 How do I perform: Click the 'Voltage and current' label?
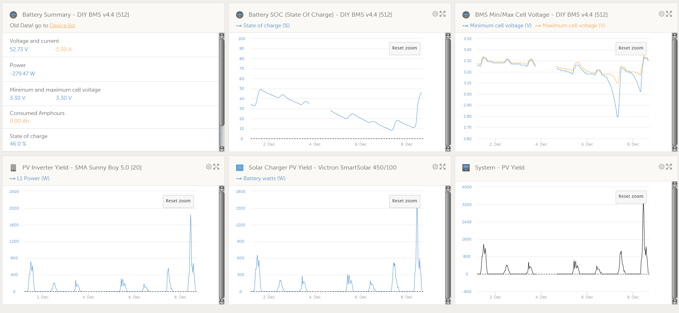[34, 41]
